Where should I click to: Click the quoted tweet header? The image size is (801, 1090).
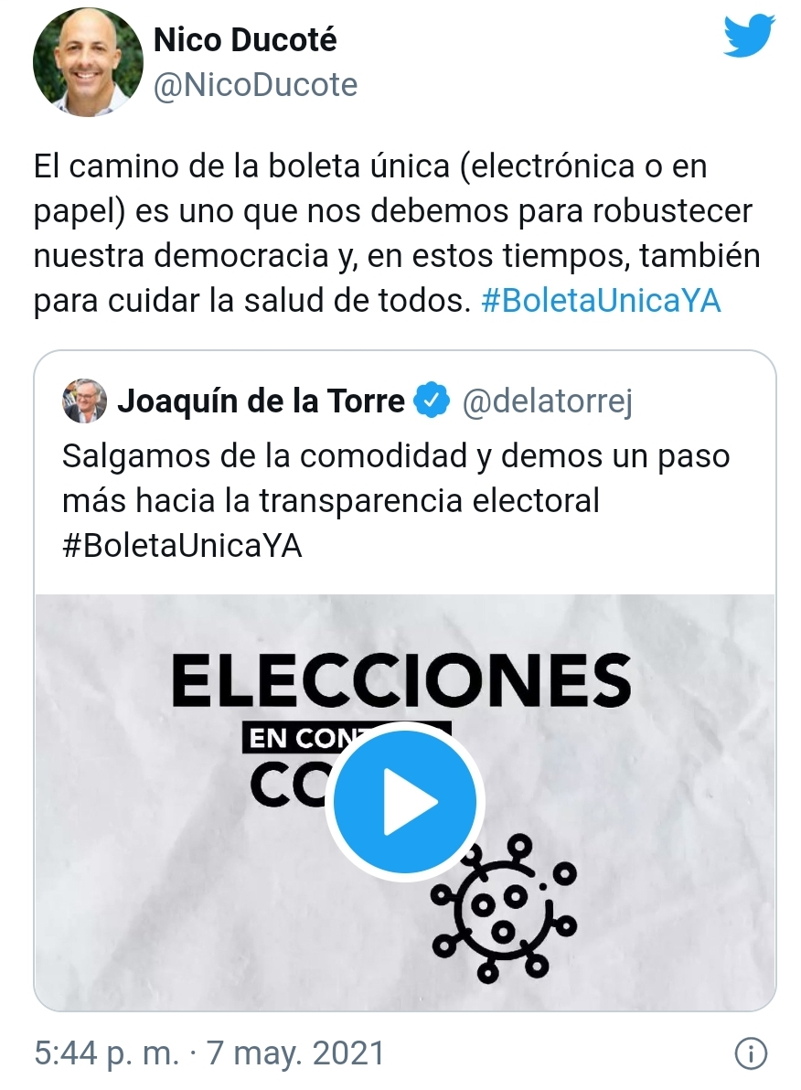tap(347, 401)
